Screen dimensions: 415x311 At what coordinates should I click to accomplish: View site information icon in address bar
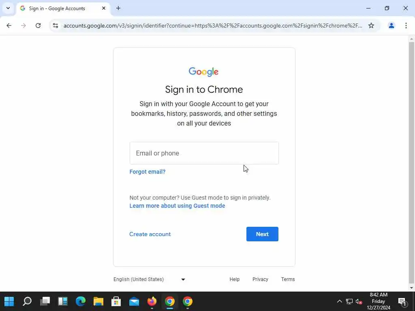(x=55, y=26)
